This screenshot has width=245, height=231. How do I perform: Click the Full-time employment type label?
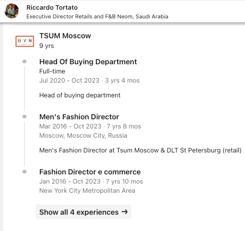click(52, 71)
